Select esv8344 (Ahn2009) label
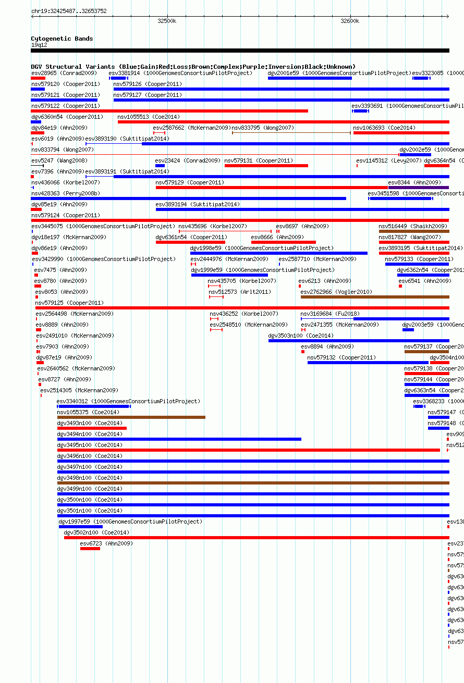The image size is (464, 683). coord(415,182)
